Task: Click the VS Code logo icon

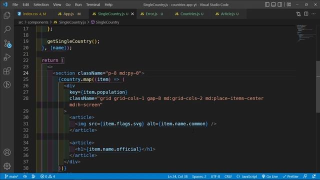Action: click(5, 4)
